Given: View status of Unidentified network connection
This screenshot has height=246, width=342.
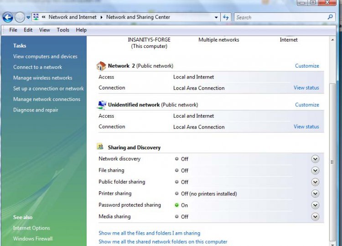Looking at the screenshot, I should [x=306, y=126].
